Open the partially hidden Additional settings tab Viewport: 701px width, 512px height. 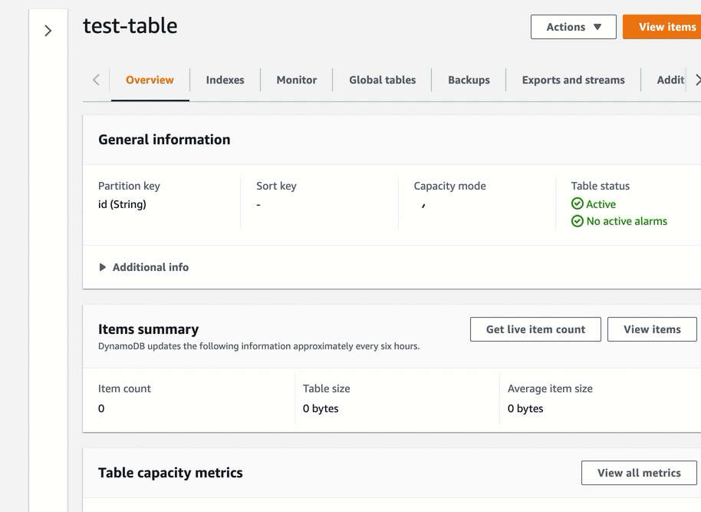670,80
